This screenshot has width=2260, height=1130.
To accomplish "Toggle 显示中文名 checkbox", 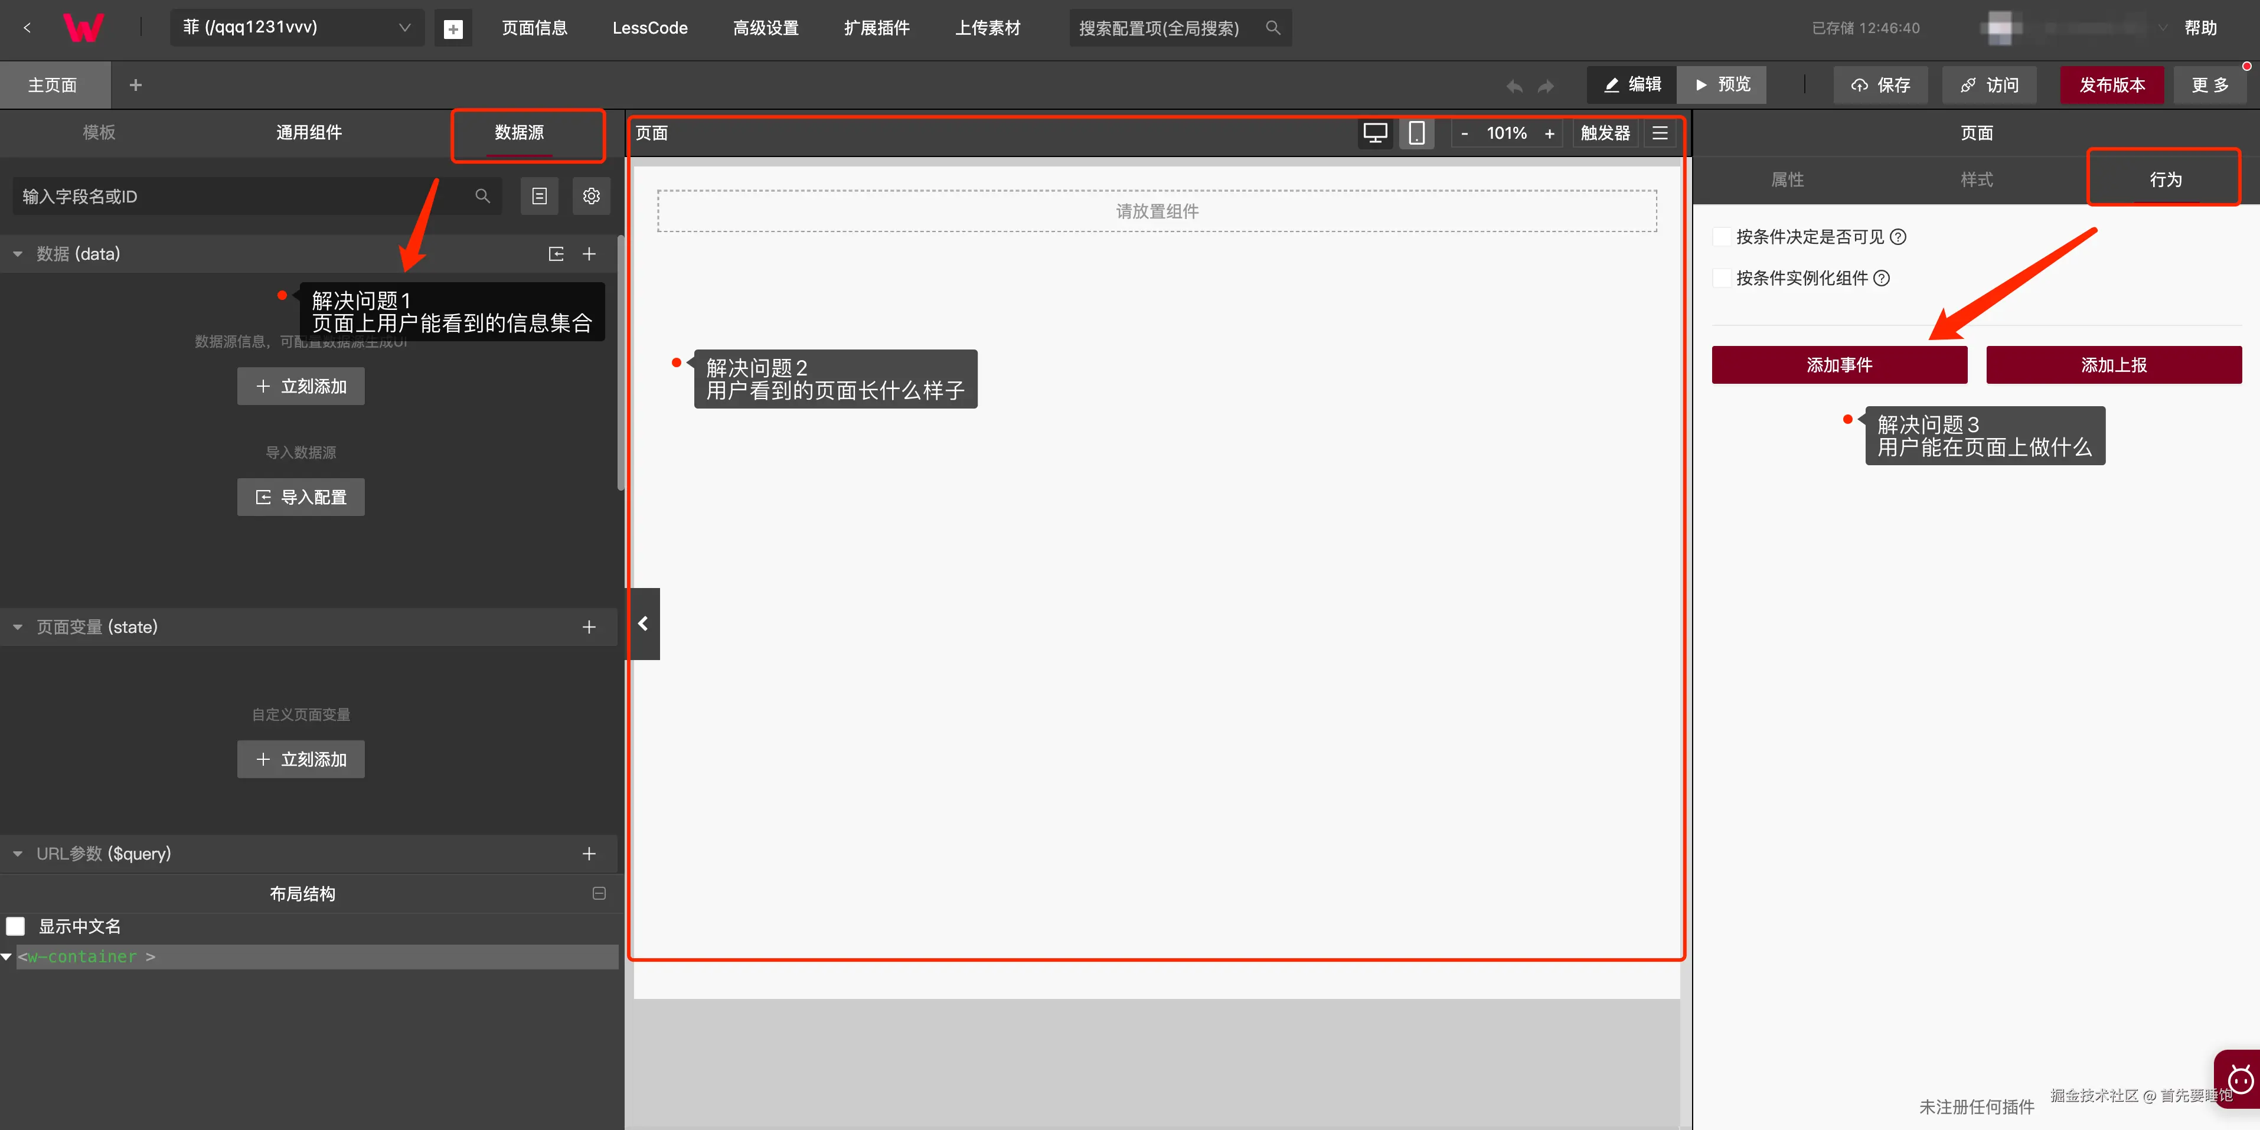I will pyautogui.click(x=16, y=926).
